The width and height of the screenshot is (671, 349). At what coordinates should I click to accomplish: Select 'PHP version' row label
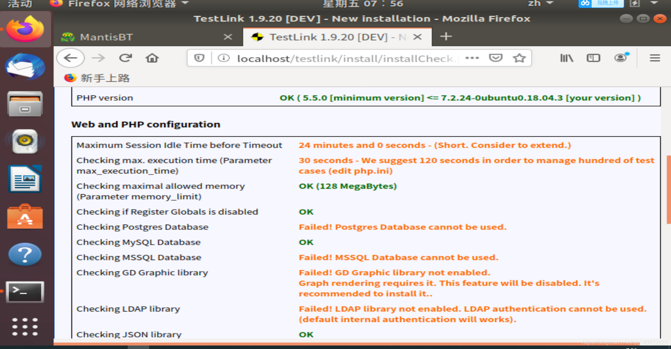coord(105,98)
